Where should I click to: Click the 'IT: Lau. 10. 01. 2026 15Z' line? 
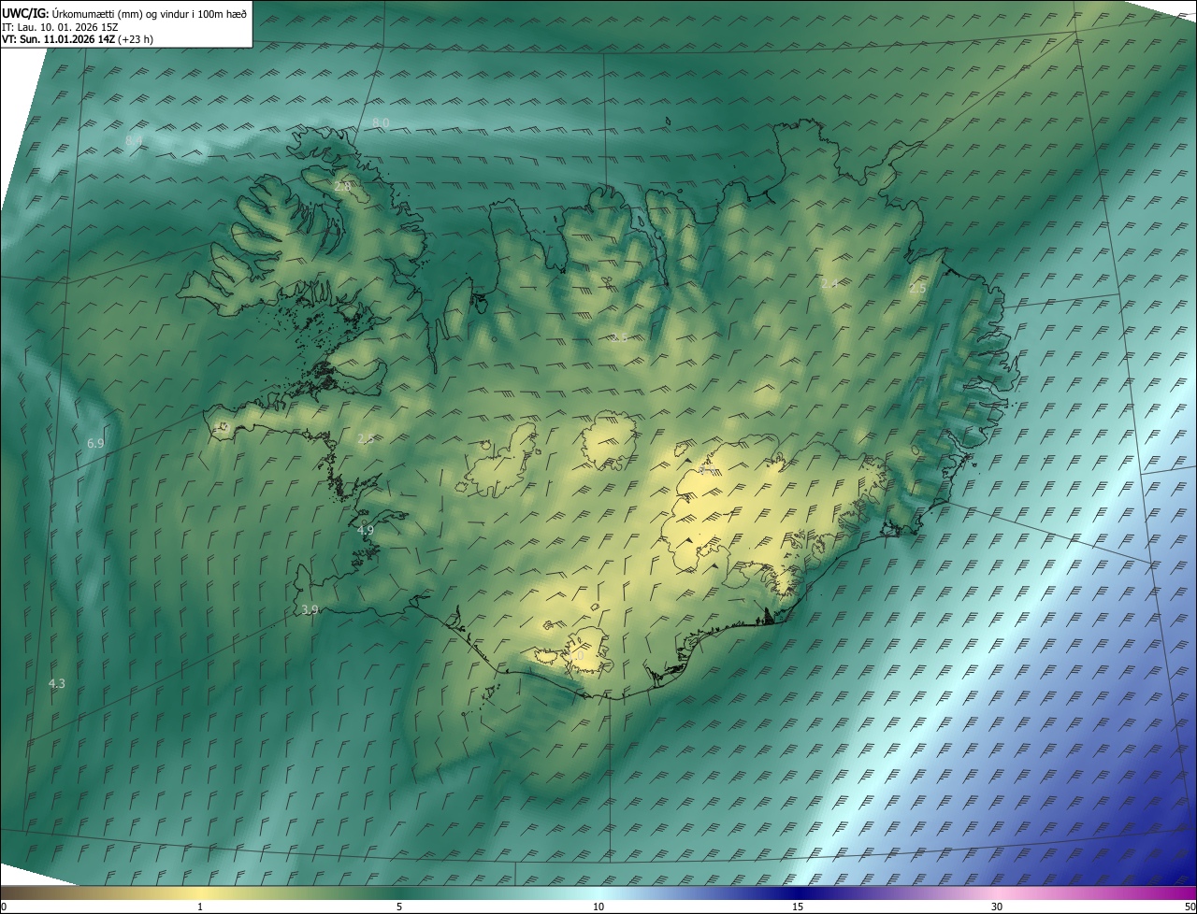tap(60, 26)
